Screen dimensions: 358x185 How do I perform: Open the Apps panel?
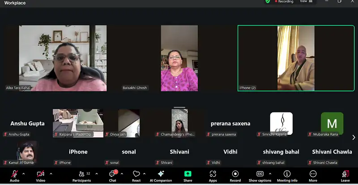point(213,174)
